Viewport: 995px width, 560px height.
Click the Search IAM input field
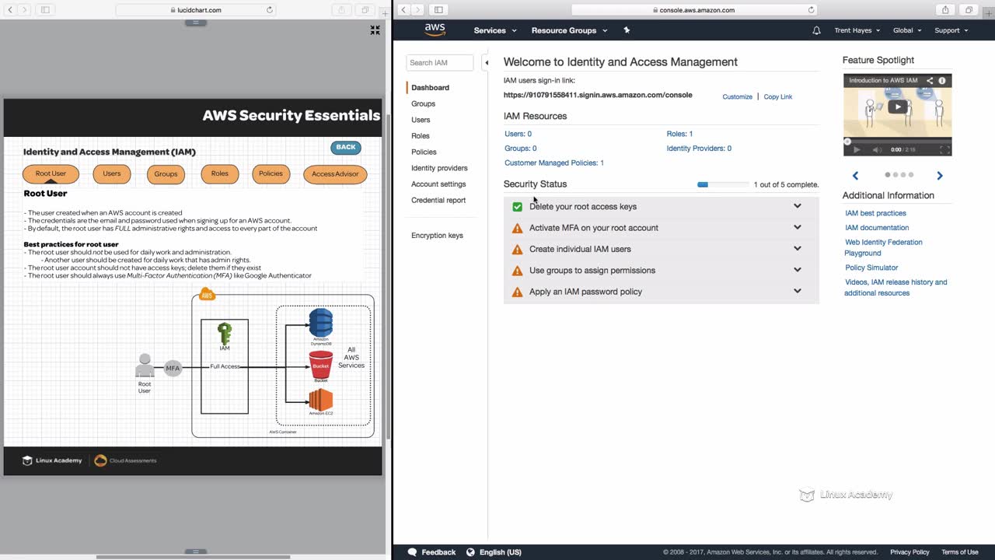click(x=440, y=63)
